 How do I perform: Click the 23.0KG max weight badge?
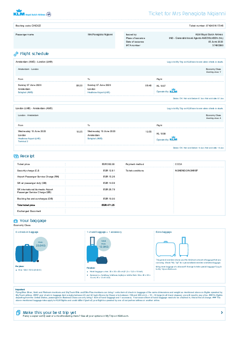41,244
